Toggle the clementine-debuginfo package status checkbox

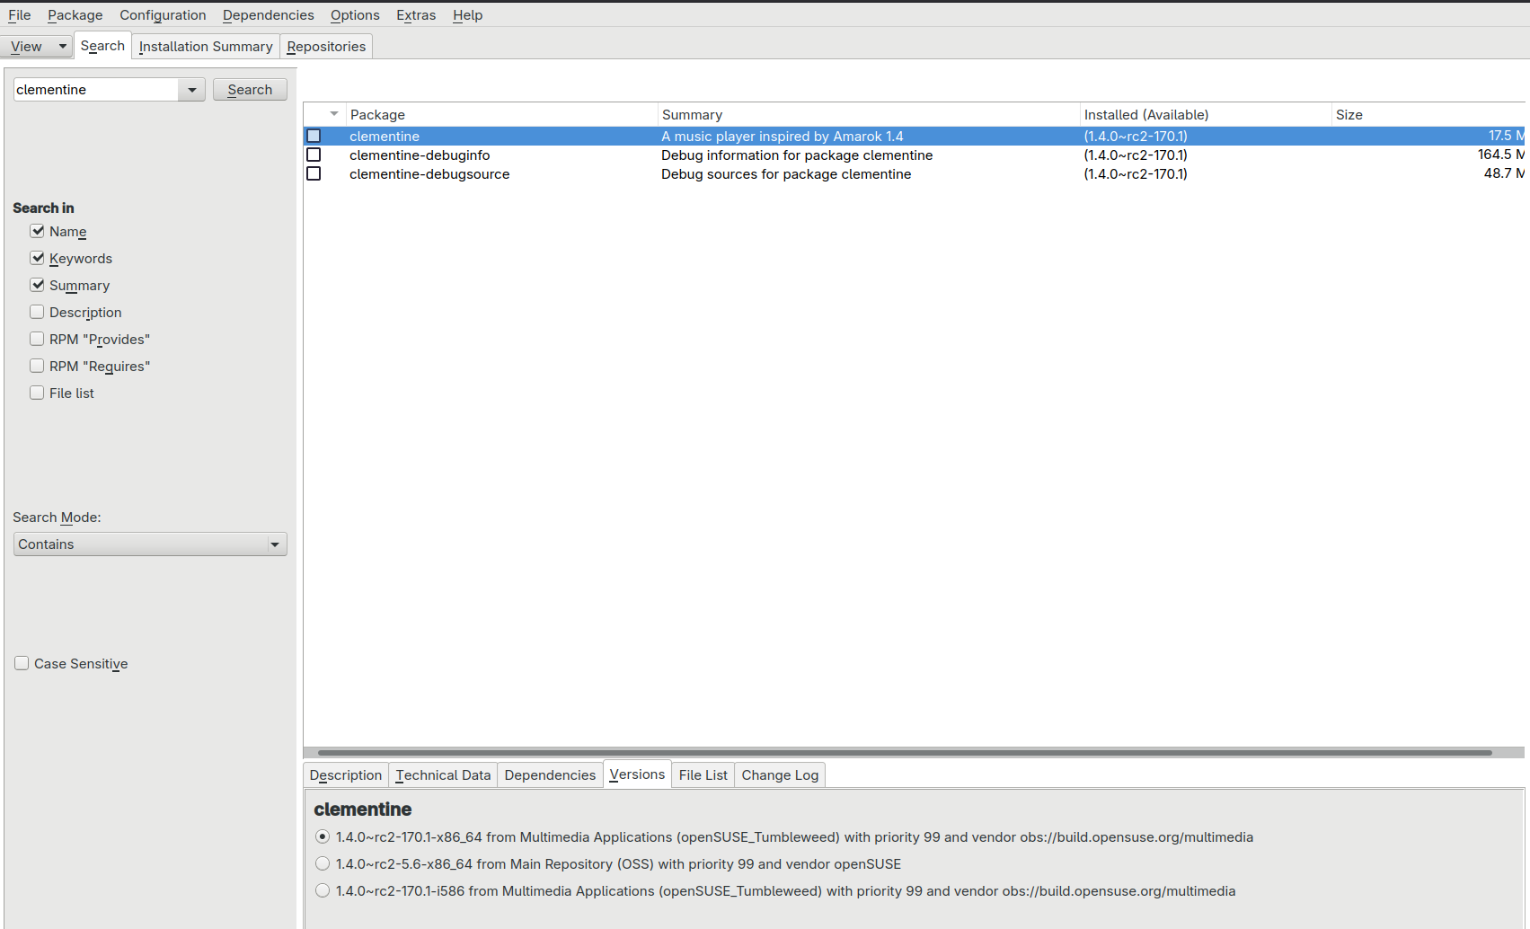pos(314,155)
